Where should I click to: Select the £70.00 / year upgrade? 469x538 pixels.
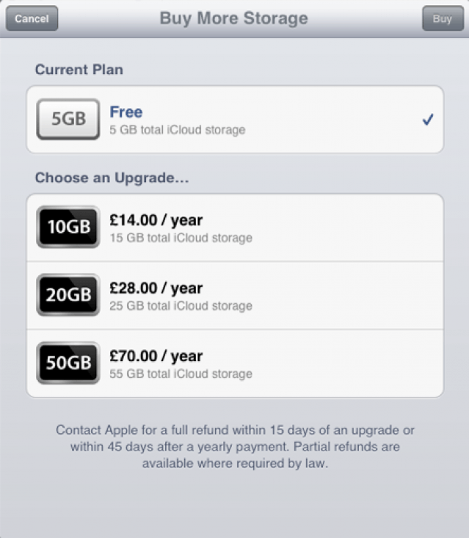156,356
